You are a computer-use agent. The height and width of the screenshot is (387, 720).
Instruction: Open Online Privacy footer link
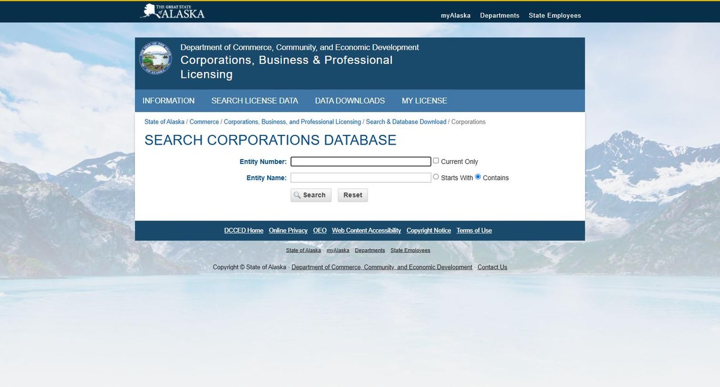[288, 230]
